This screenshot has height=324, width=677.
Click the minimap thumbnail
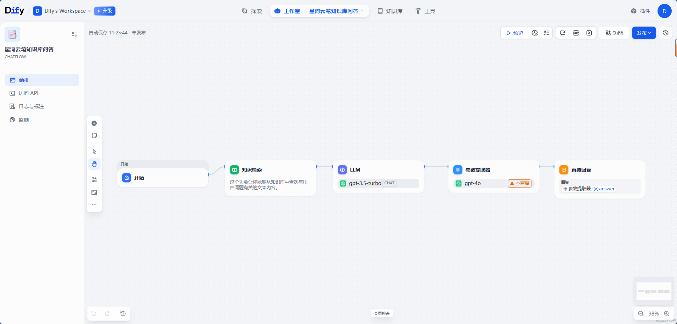[x=654, y=291]
